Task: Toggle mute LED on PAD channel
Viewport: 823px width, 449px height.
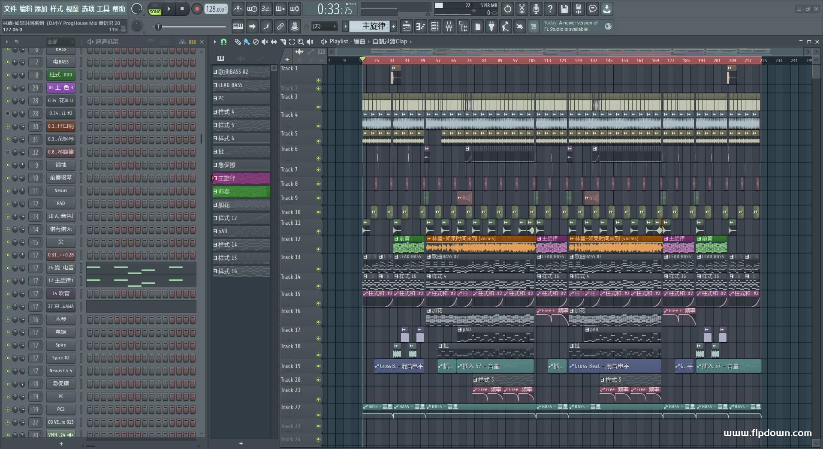Action: [x=7, y=204]
